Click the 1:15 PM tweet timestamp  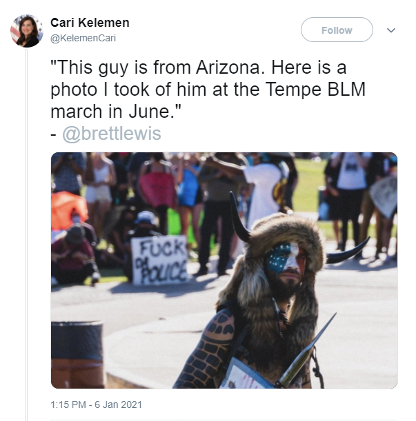click(x=68, y=404)
